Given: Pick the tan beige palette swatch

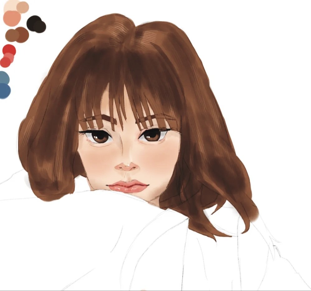Looking at the screenshot, I should (23, 8).
